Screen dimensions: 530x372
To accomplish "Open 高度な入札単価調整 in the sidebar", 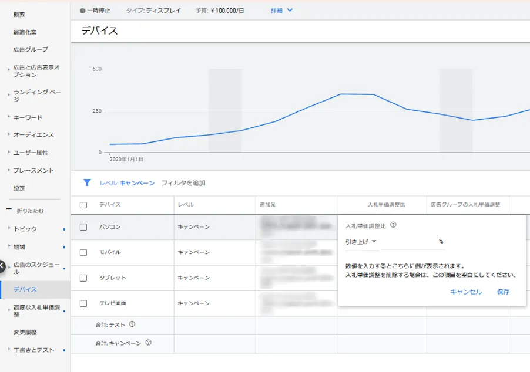I will tap(36, 311).
